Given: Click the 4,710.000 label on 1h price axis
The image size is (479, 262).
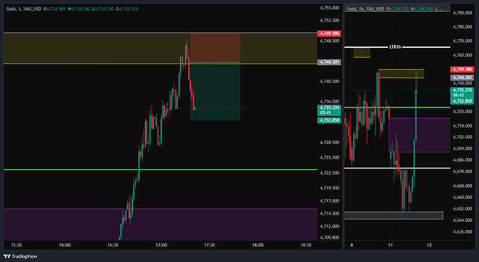Looking at the screenshot, I should tap(462, 125).
